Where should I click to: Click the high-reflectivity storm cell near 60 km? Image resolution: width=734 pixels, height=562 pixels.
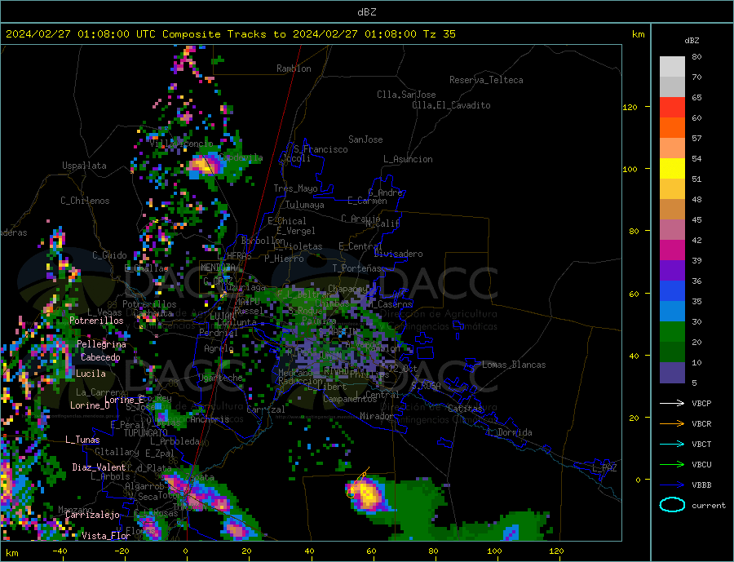(x=367, y=494)
